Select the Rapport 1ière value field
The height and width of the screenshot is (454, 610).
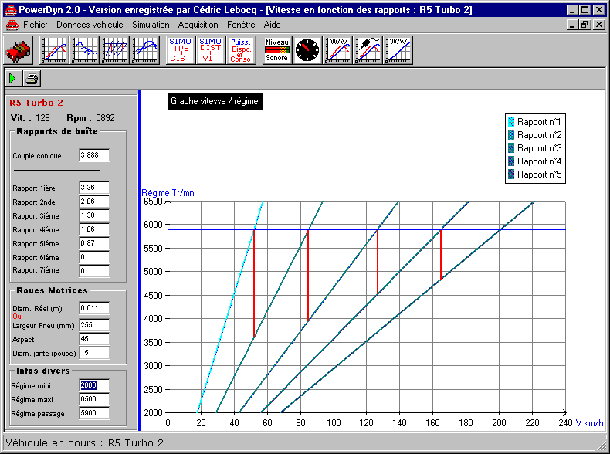tap(94, 188)
